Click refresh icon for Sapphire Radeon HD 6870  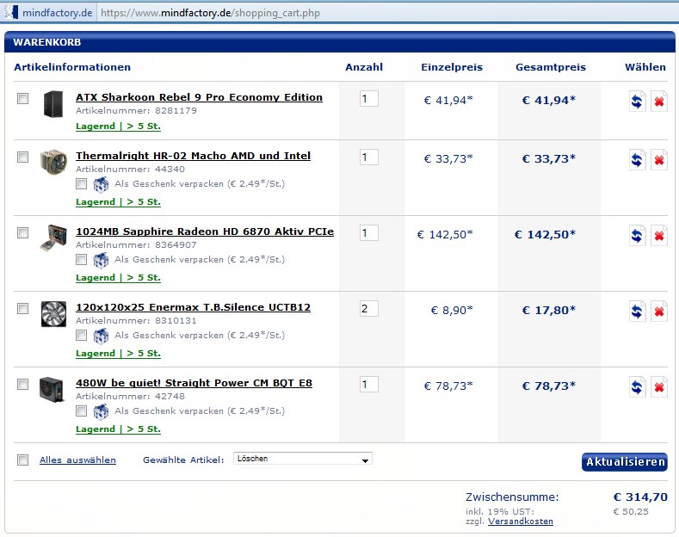(x=637, y=236)
